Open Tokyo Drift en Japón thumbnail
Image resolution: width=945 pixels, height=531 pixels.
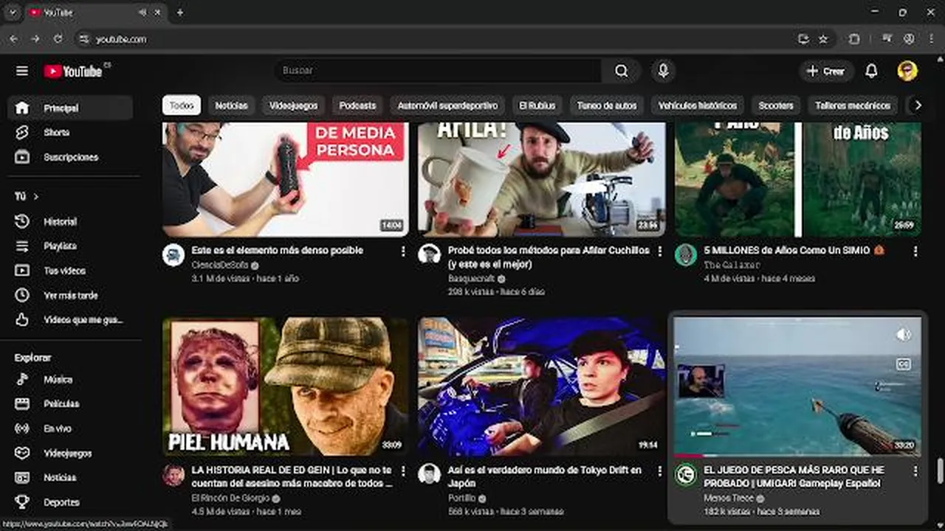(541, 386)
